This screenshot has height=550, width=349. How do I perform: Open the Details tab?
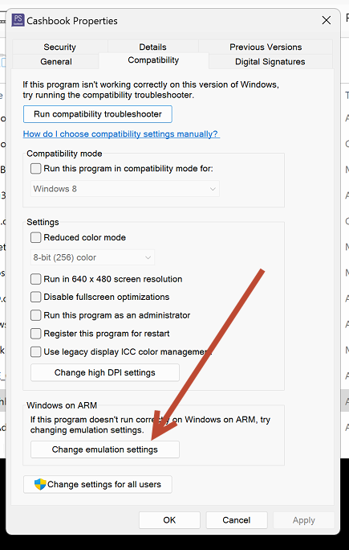tap(153, 47)
